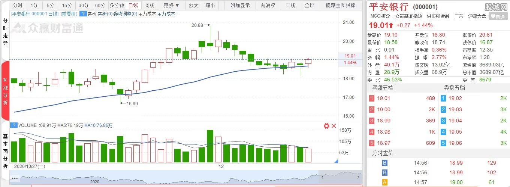Click the 买盘五档 header

[382, 88]
